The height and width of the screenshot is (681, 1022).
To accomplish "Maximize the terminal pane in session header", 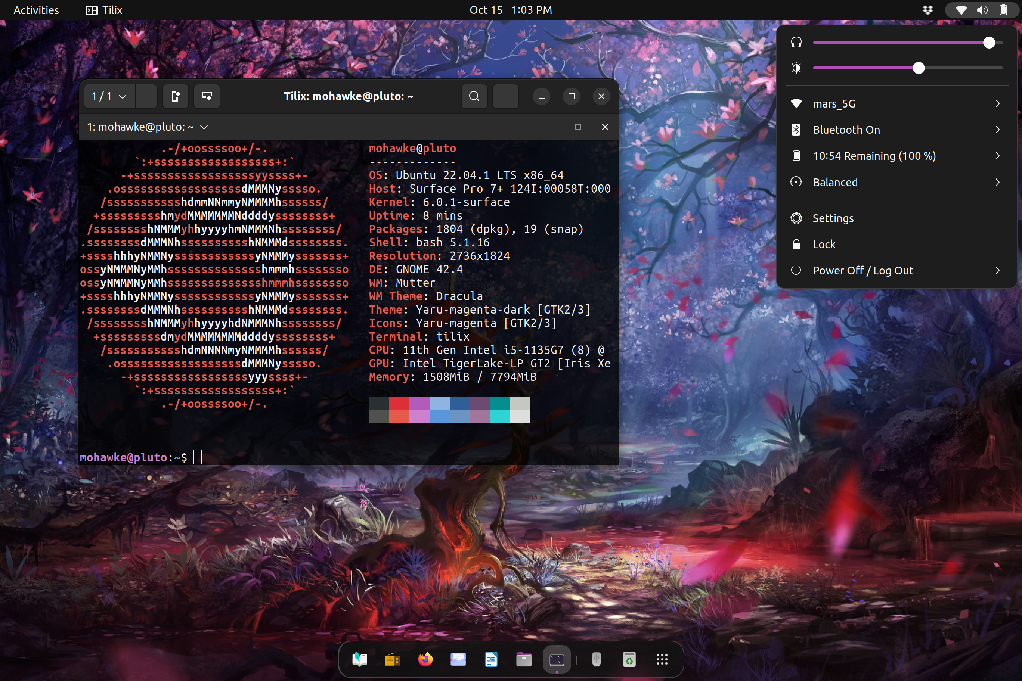I will click(x=578, y=127).
